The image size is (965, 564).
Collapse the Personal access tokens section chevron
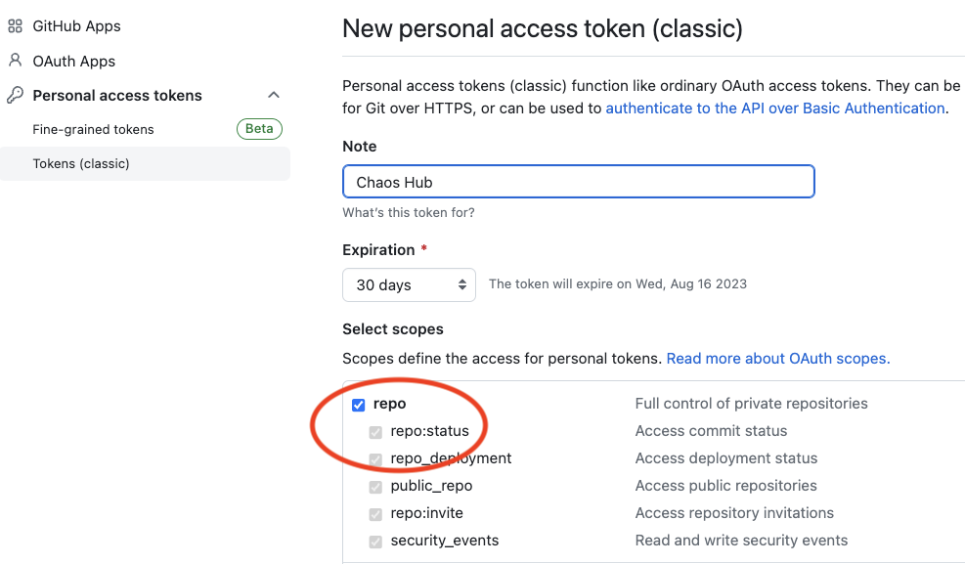click(x=274, y=95)
